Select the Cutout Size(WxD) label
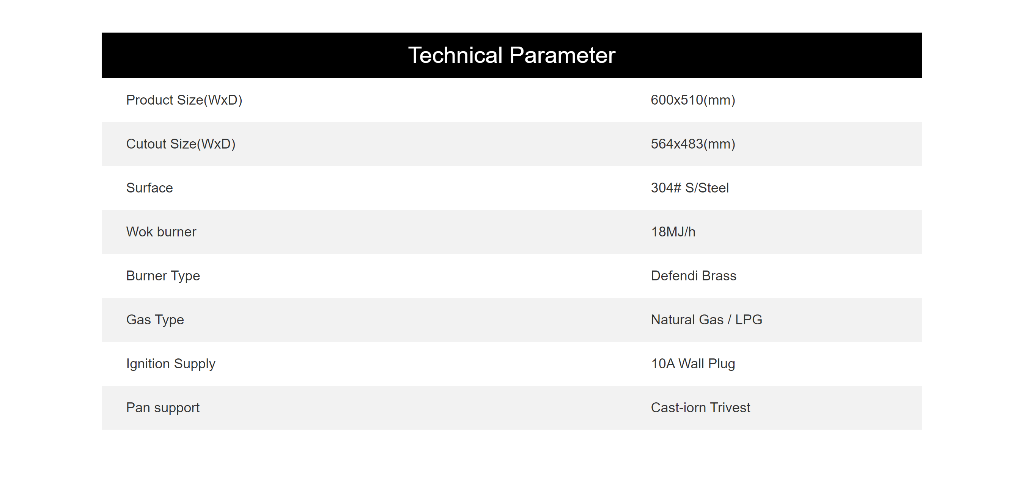 pyautogui.click(x=181, y=144)
